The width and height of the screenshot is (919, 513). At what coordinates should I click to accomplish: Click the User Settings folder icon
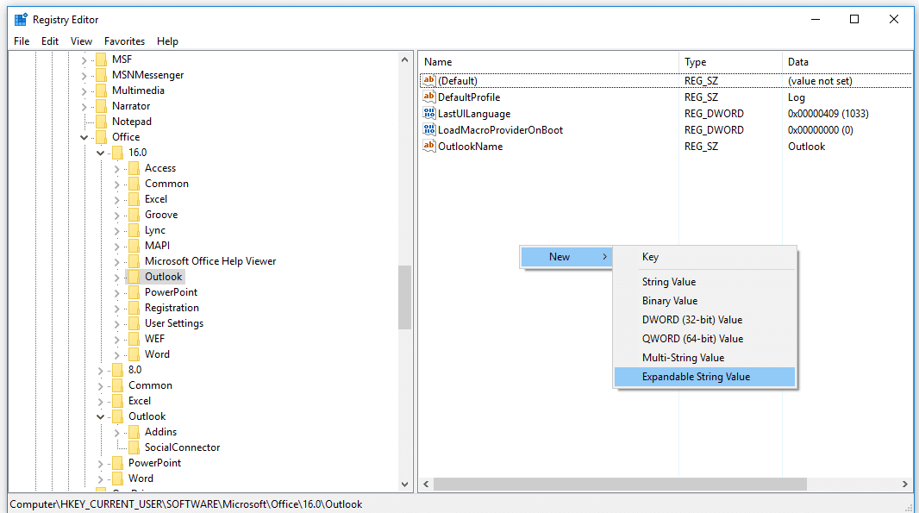pos(134,323)
